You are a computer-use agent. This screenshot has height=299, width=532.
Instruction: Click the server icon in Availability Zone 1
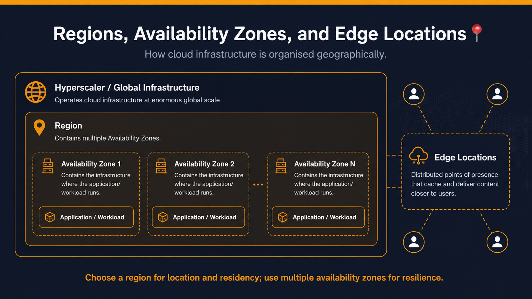click(48, 166)
